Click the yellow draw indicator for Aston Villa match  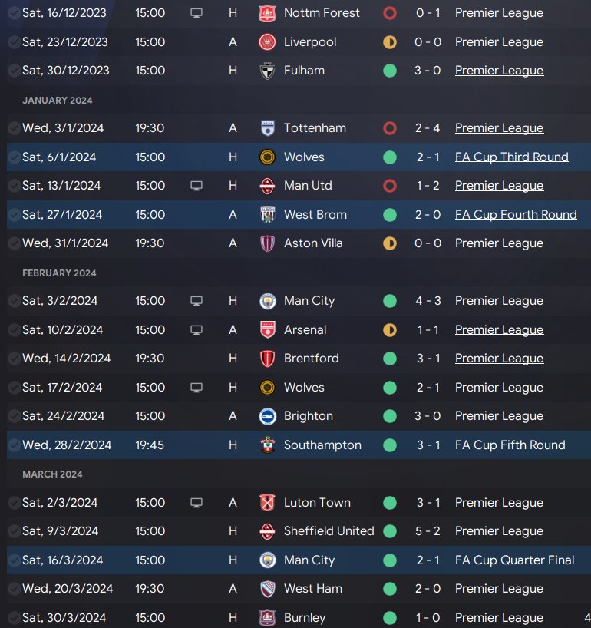pos(390,243)
